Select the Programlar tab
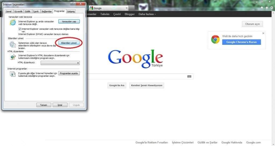The height and width of the screenshot is (146, 275). point(59,11)
